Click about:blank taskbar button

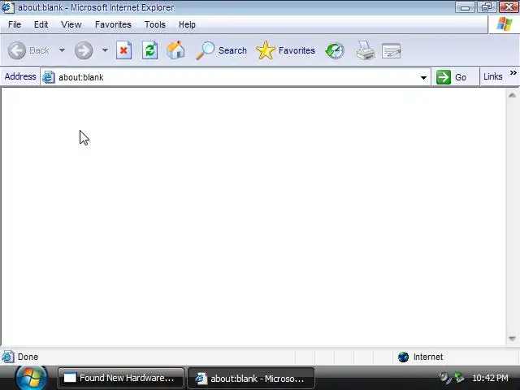tap(251, 378)
